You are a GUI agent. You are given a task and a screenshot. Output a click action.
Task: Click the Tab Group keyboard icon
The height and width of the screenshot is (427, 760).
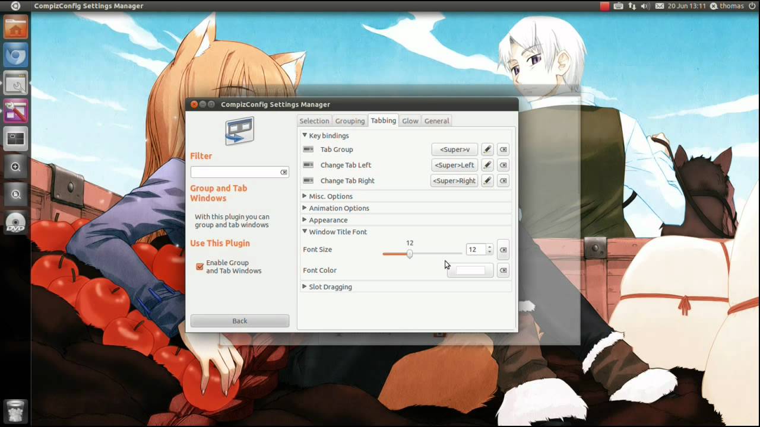(308, 149)
